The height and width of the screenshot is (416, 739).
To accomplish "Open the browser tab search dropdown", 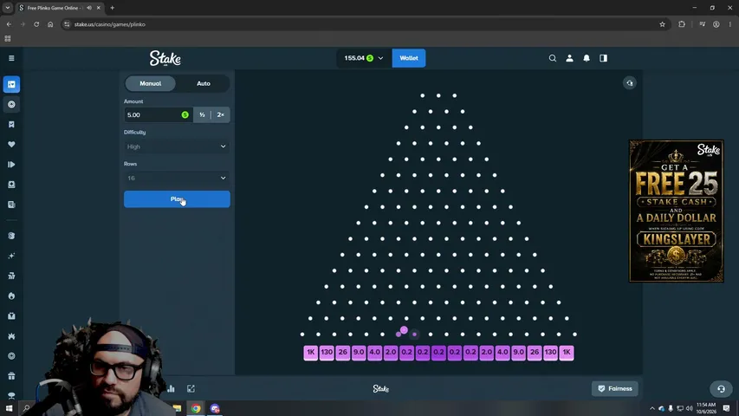I will coord(8,8).
